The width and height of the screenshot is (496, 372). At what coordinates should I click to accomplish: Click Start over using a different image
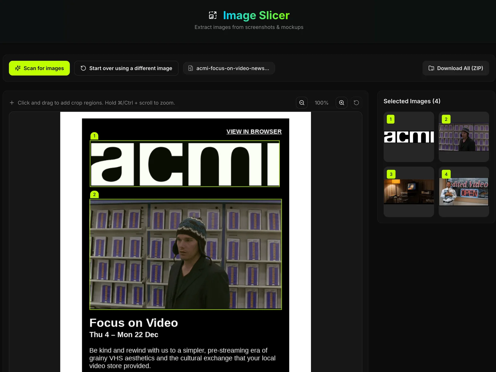126,68
